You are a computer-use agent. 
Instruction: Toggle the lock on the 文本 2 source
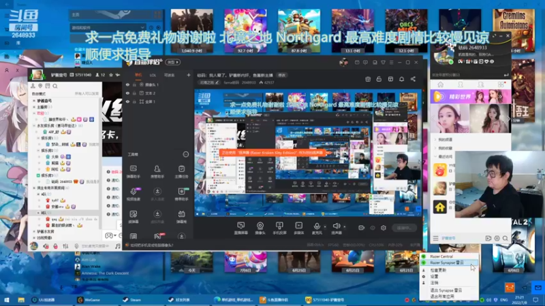tap(134, 93)
